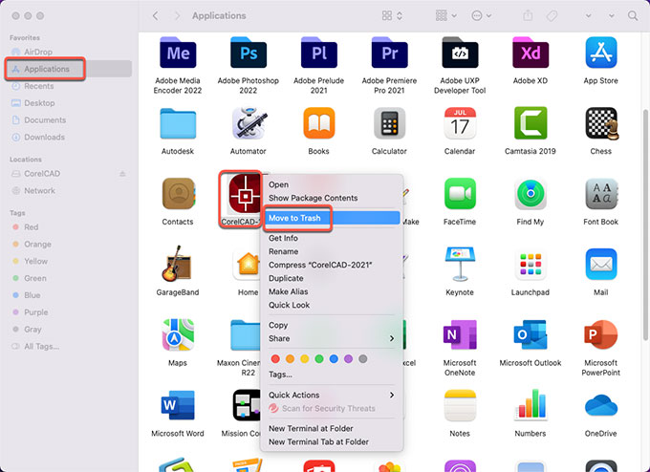Image resolution: width=650 pixels, height=472 pixels.
Task: Choose New Terminal at Folder
Action: click(x=332, y=428)
